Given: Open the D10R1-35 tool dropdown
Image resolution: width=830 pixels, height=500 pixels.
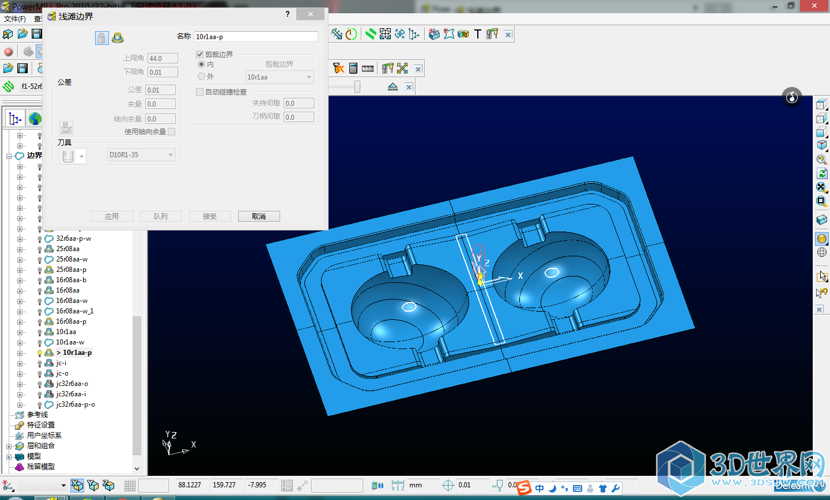Looking at the screenshot, I should tap(141, 154).
